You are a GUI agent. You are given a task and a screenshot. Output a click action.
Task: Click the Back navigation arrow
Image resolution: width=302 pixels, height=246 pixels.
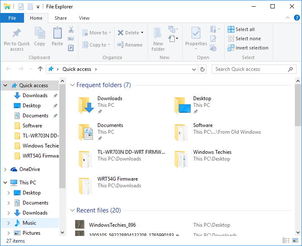coord(8,69)
